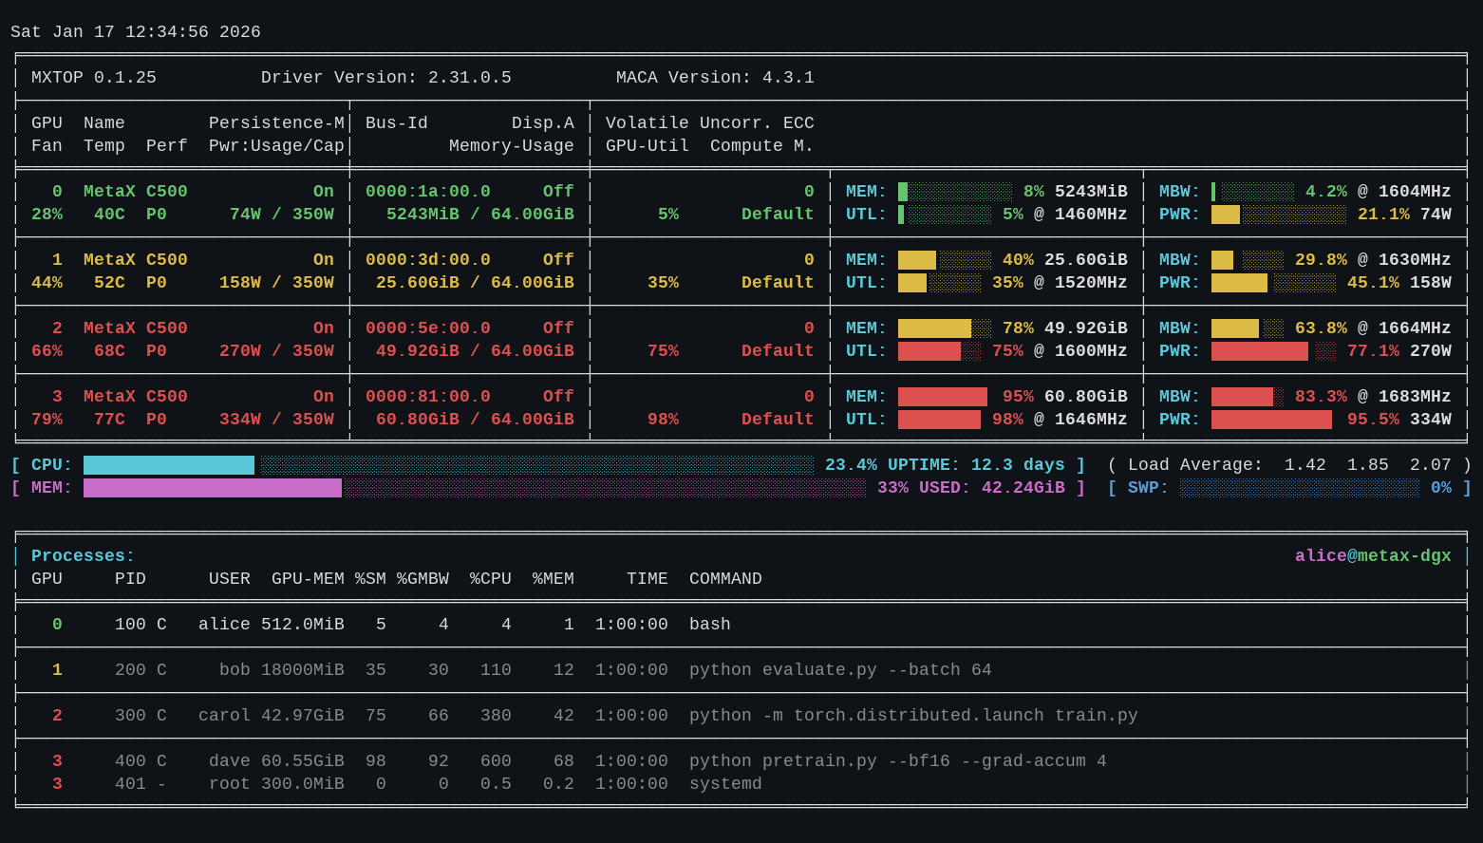The width and height of the screenshot is (1483, 843).
Task: Click GPU 2 UTL bar at 75%
Action: click(x=940, y=351)
